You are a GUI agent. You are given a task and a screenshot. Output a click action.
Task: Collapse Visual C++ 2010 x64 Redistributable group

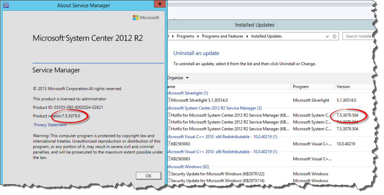222,137
